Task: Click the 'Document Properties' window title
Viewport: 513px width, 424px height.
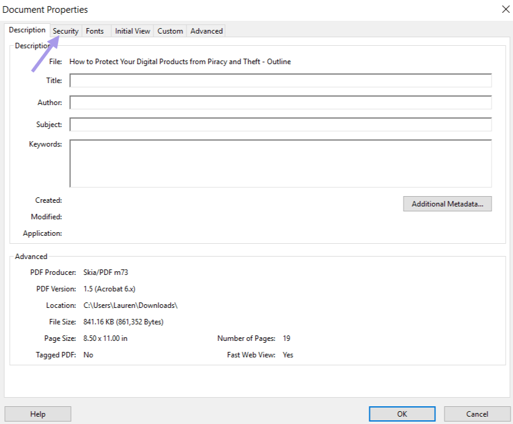Action: tap(45, 10)
